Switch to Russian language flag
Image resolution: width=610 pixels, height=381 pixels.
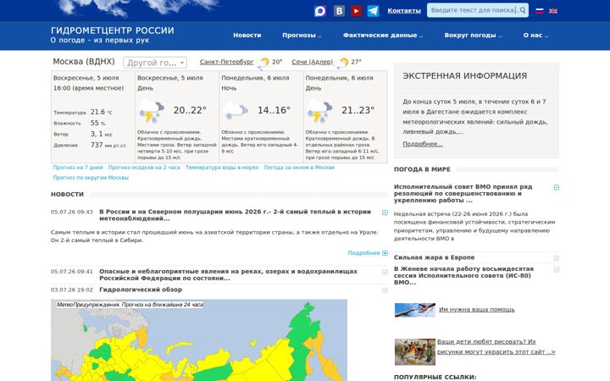[539, 11]
